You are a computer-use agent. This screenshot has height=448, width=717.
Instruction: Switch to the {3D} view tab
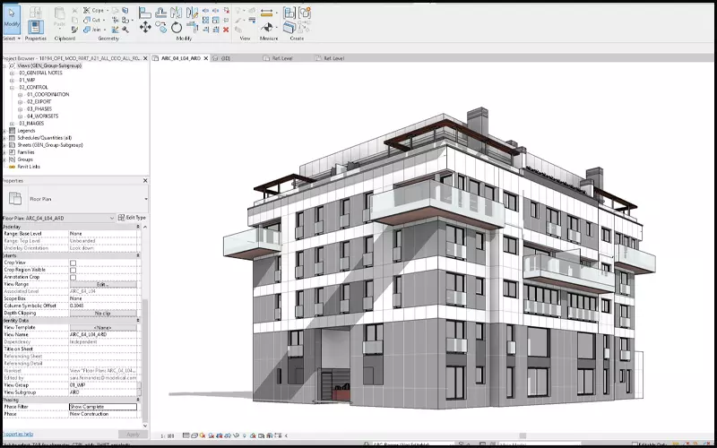226,58
